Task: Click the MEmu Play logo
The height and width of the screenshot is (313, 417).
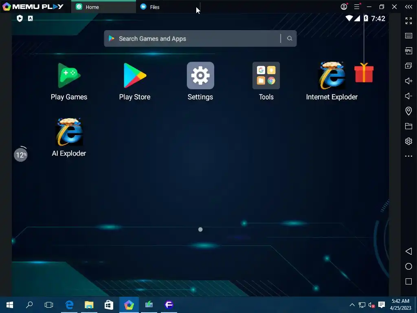Action: point(33,7)
